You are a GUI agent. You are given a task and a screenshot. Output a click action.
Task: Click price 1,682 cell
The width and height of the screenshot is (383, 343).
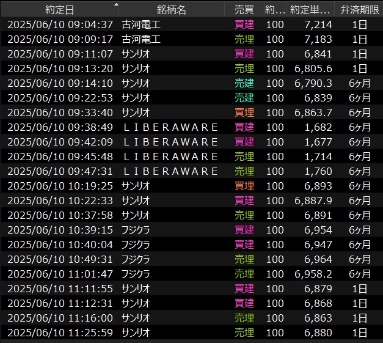[x=318, y=127]
